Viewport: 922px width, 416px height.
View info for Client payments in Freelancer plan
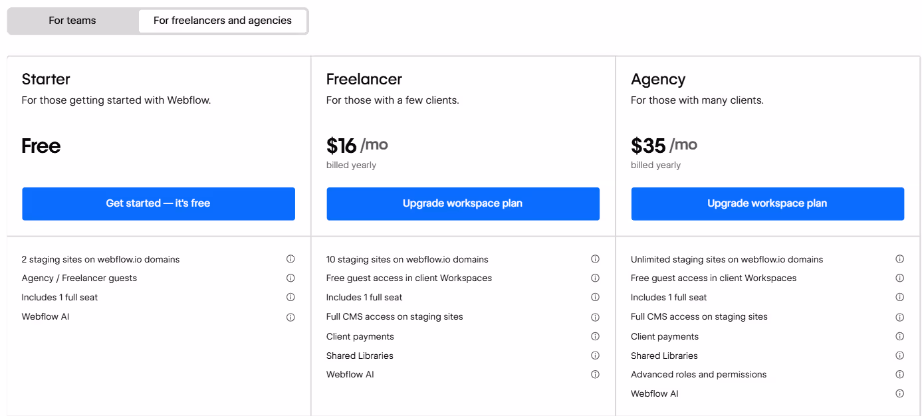pos(595,336)
